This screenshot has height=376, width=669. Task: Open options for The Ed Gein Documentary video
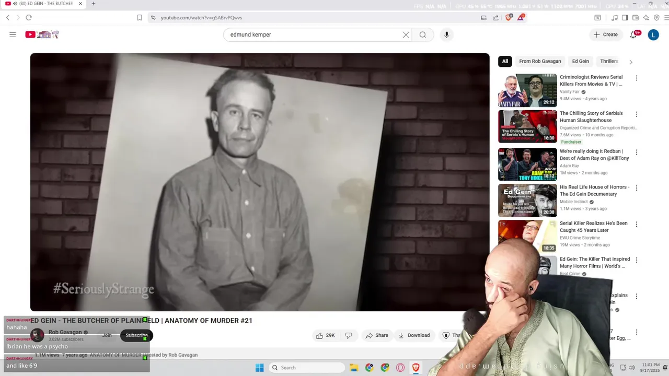(636, 187)
